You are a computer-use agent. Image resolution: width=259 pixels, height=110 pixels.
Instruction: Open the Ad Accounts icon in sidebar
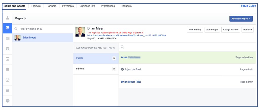(7, 39)
